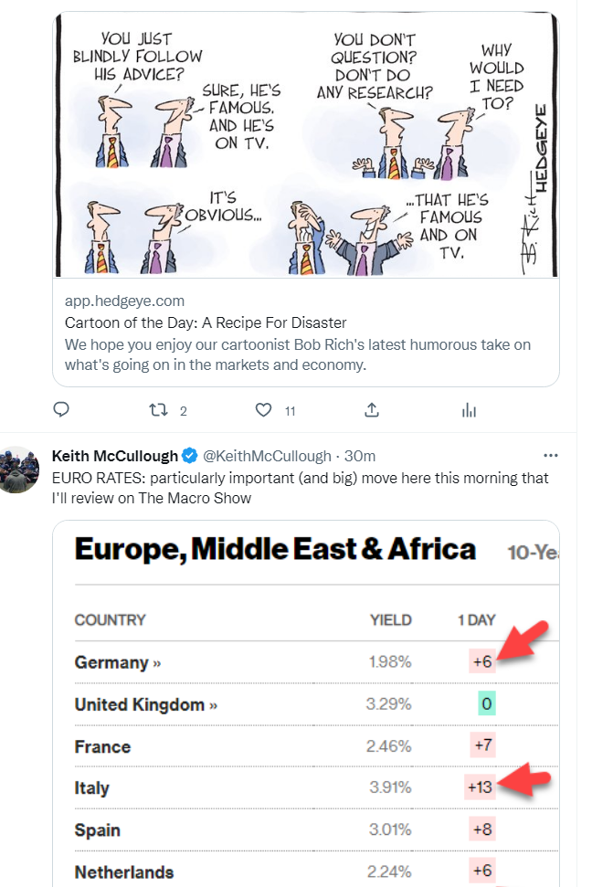Click Keith McCullough's blue verified badge
The width and height of the screenshot is (592, 887).
[x=189, y=454]
